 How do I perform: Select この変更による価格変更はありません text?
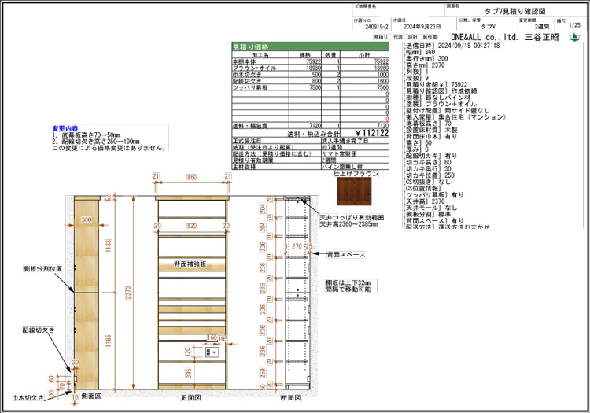109,148
